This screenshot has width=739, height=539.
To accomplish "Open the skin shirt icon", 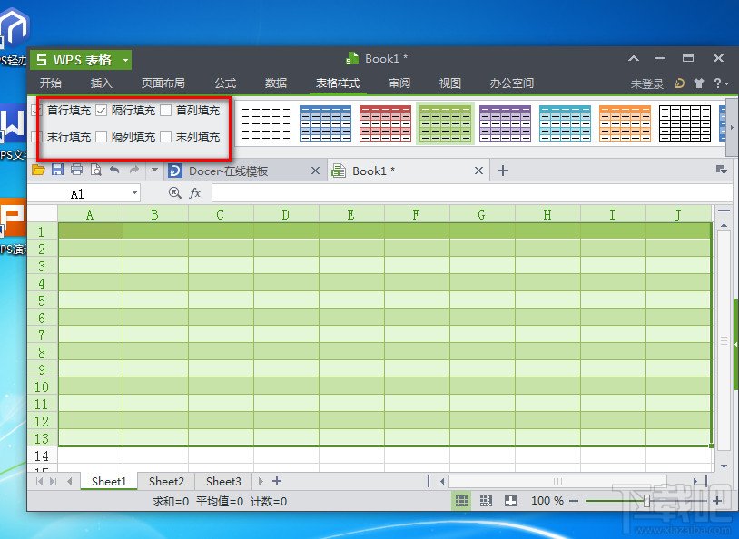I will 698,83.
